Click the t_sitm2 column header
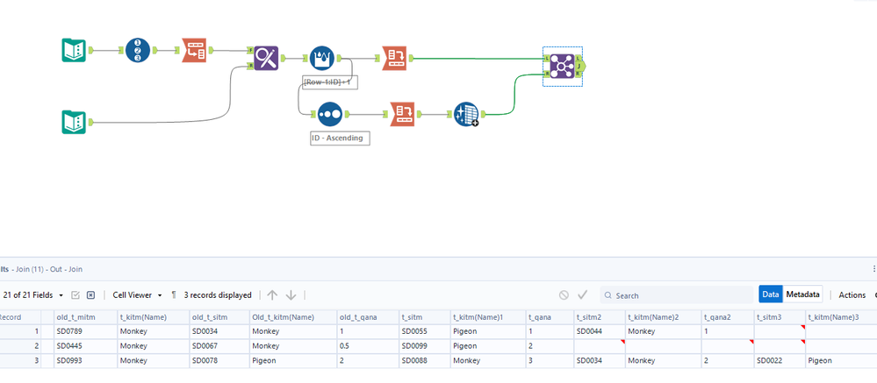The height and width of the screenshot is (383, 877). [x=599, y=316]
